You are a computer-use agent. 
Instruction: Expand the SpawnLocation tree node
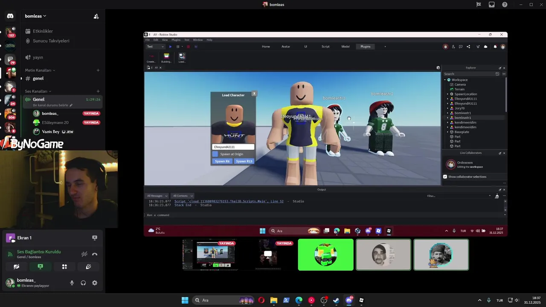pyautogui.click(x=448, y=94)
